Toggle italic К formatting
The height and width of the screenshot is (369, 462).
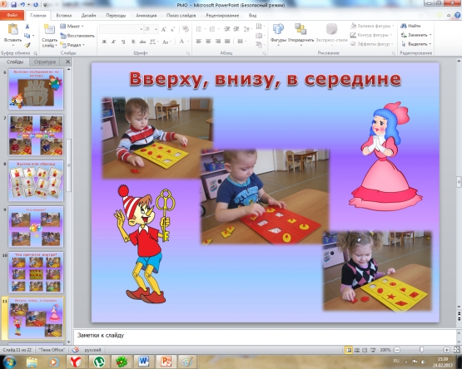point(113,42)
